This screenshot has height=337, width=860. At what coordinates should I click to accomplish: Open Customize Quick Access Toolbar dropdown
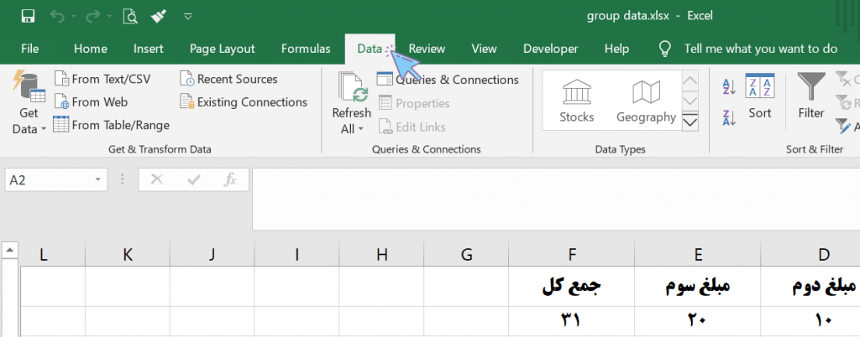188,17
